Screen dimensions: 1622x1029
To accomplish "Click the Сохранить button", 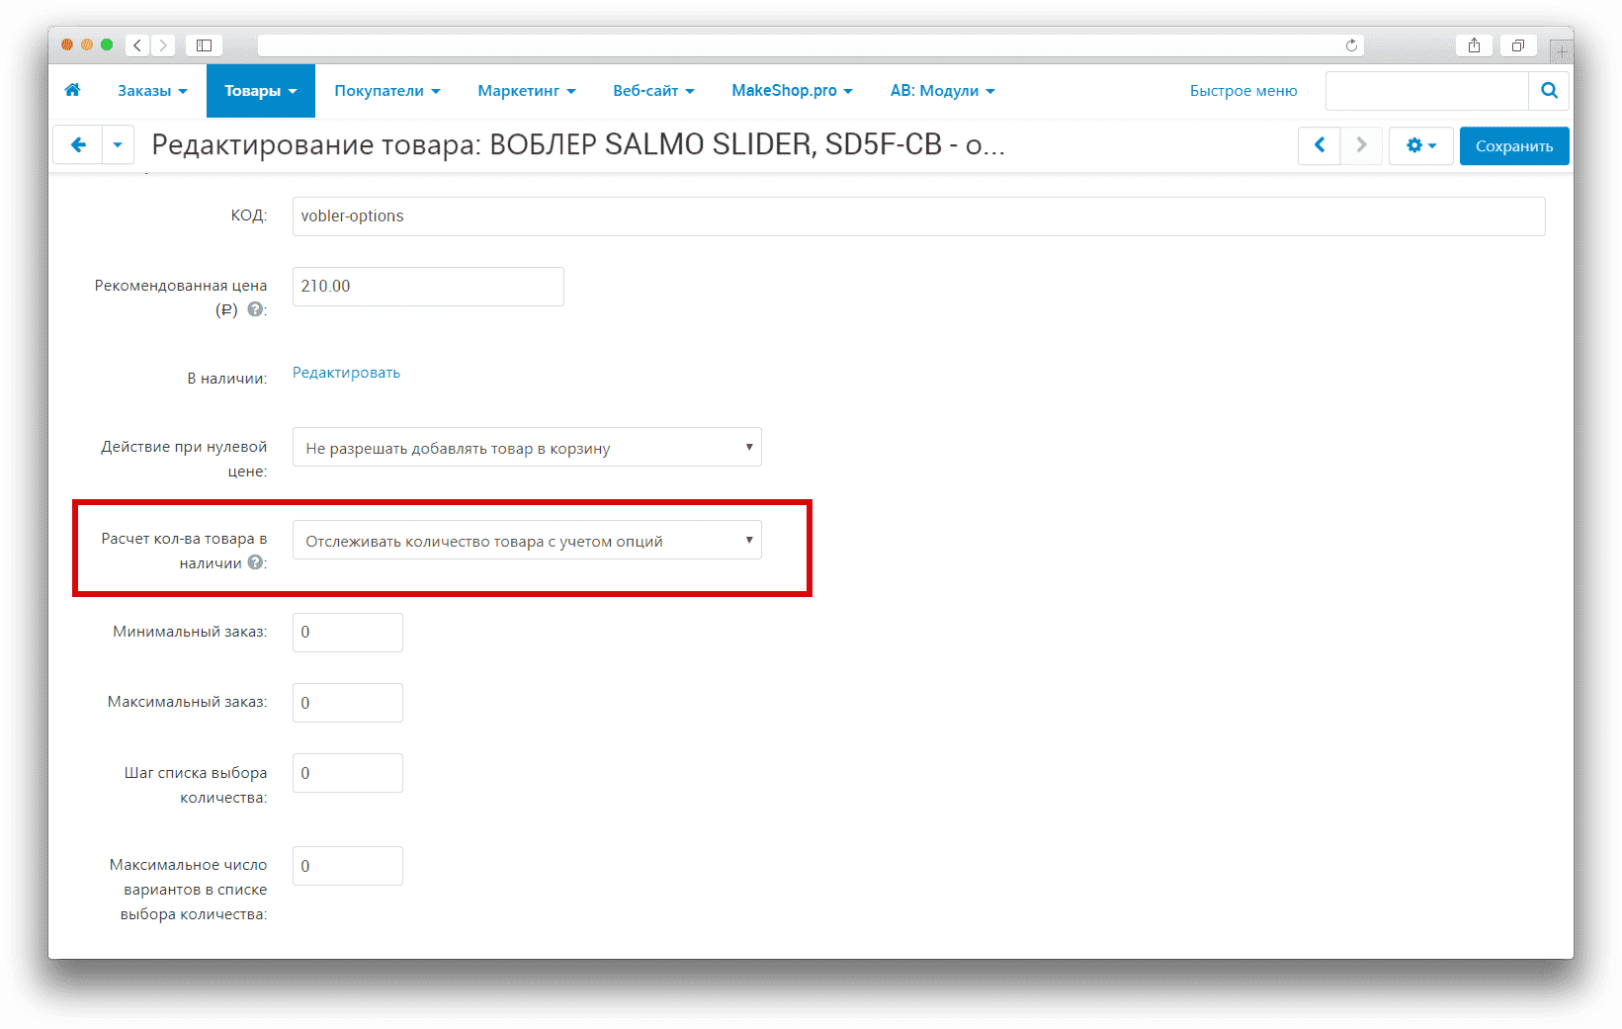I will (x=1514, y=145).
